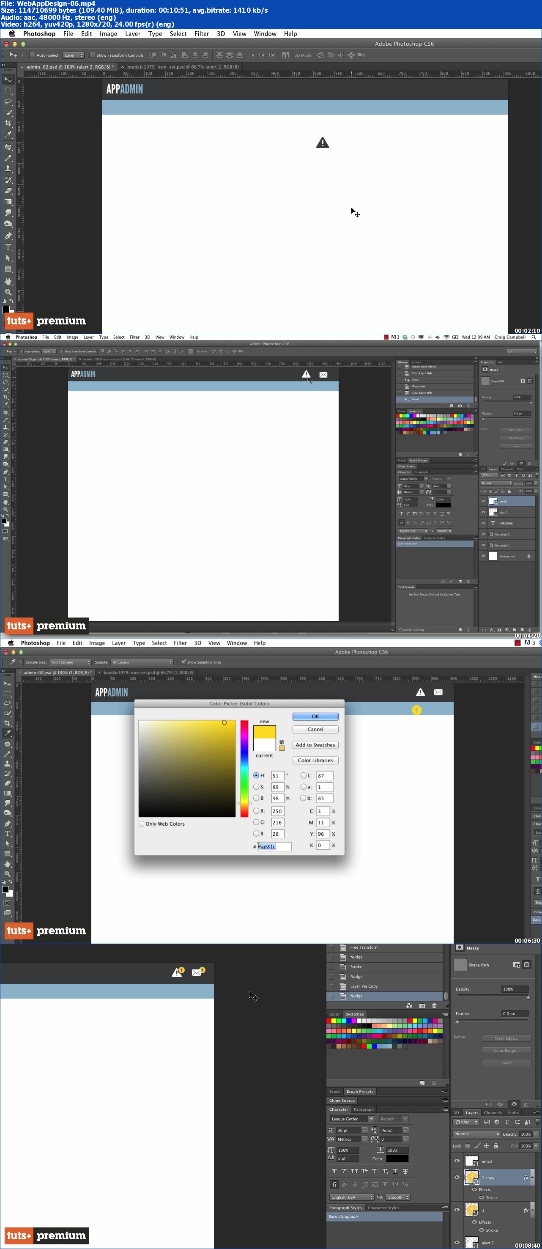
Task: Click the hex field showing fad81c
Action: tap(274, 847)
